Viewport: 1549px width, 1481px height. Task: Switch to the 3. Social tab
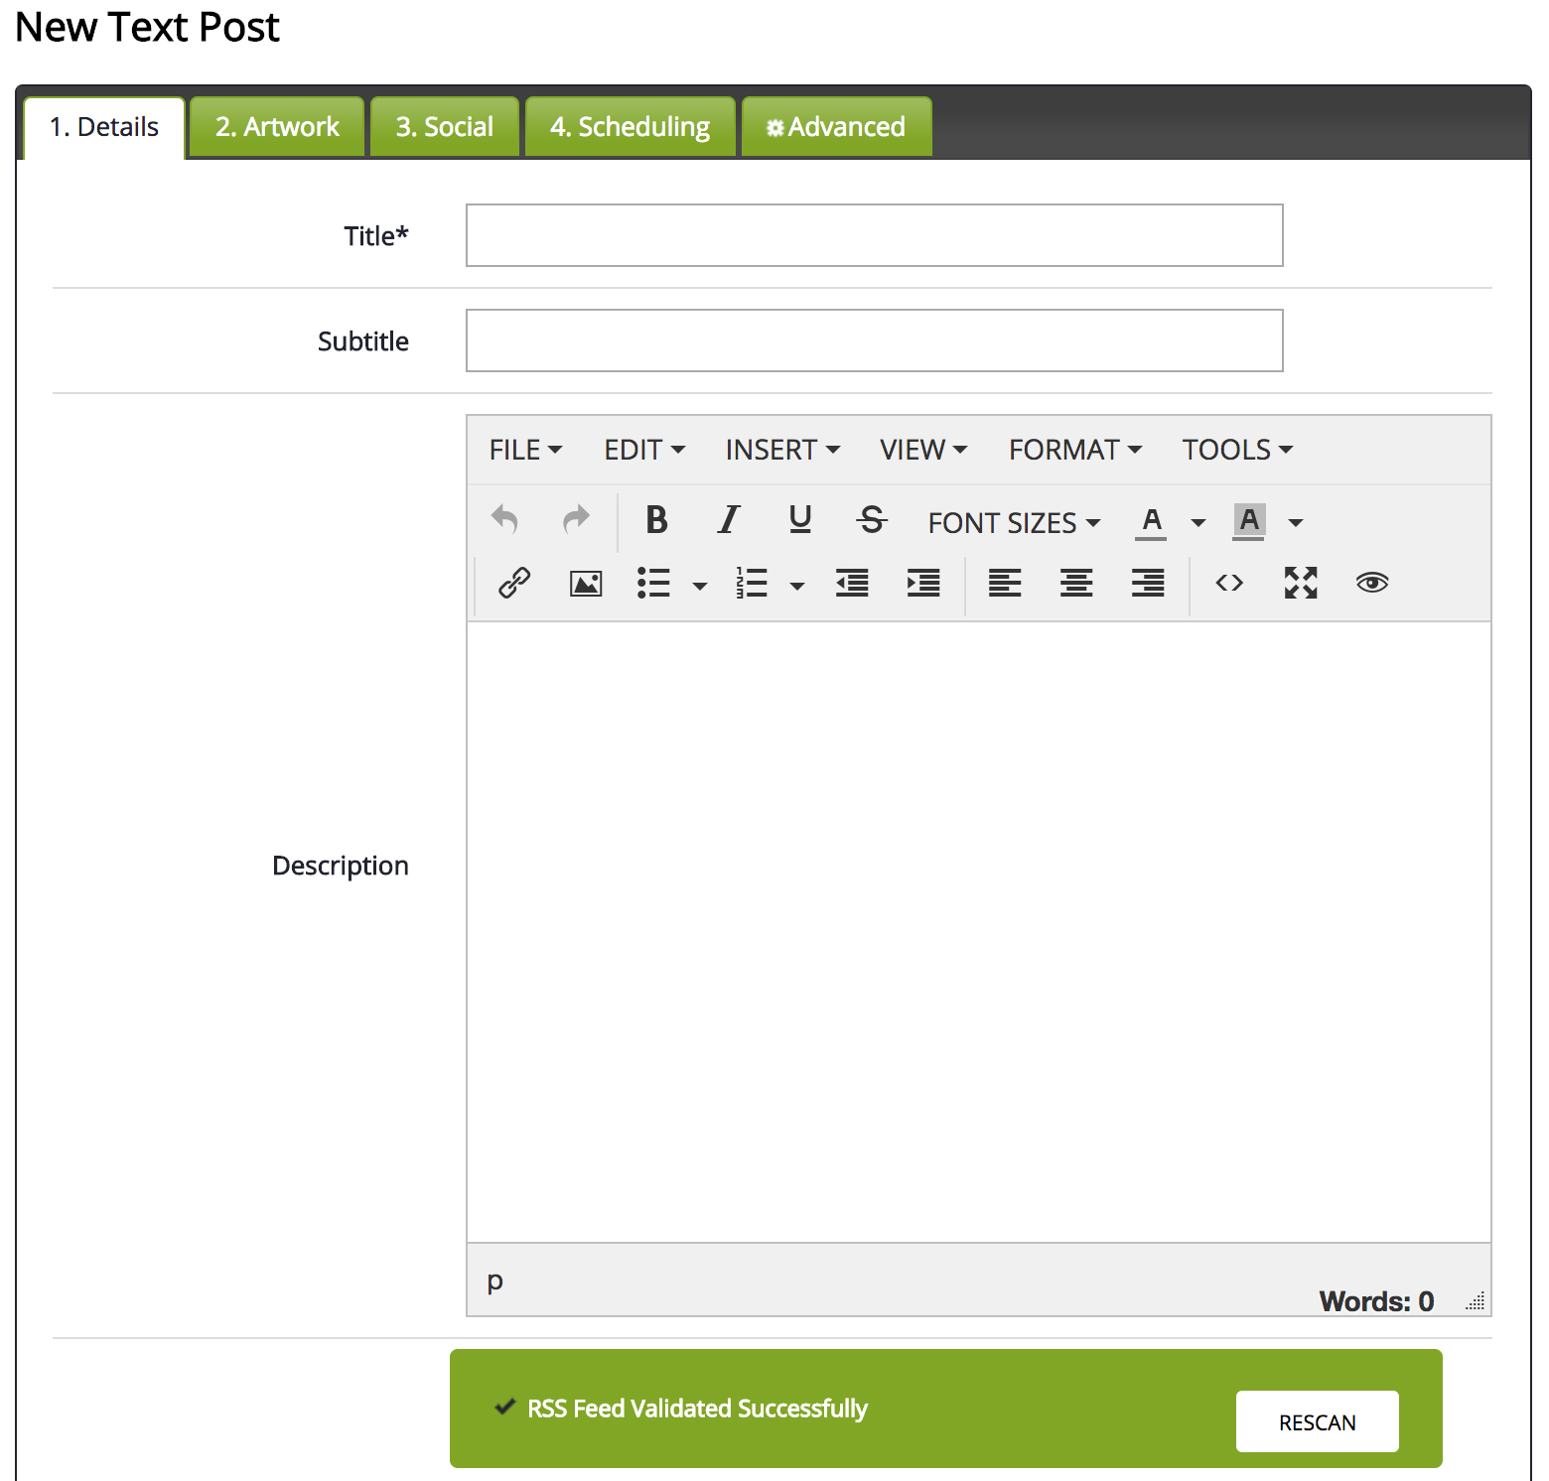445,127
